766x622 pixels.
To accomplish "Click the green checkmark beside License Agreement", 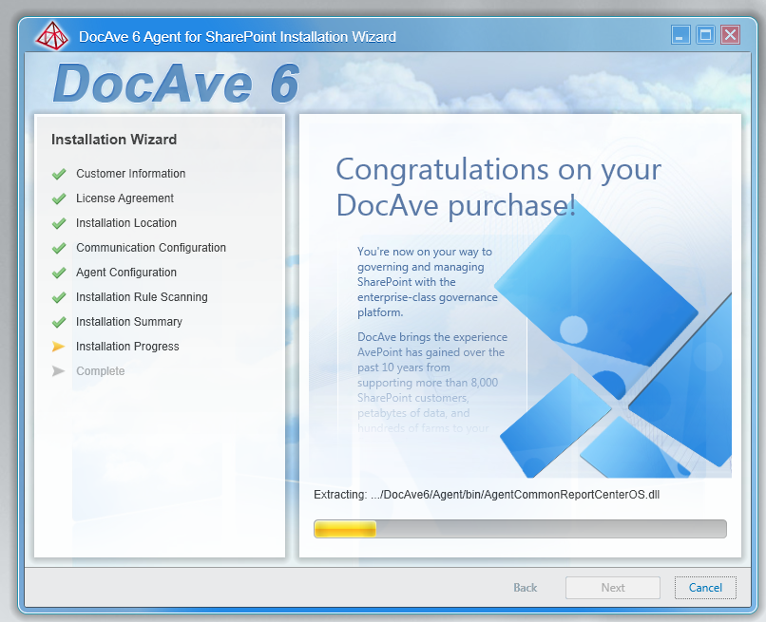I will 59,198.
